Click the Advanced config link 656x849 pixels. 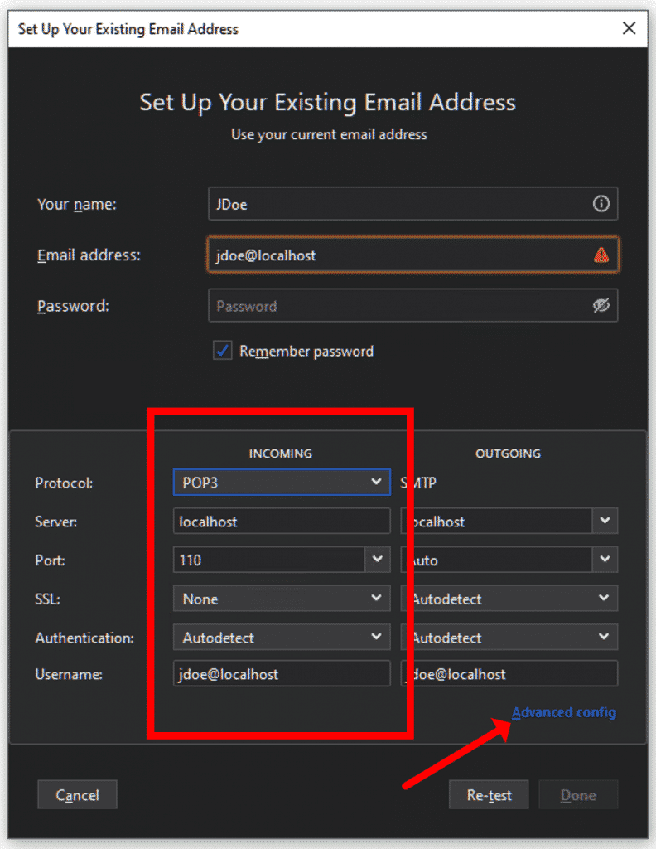(564, 712)
